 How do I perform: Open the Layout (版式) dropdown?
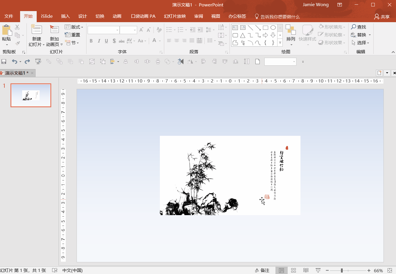[x=74, y=27]
